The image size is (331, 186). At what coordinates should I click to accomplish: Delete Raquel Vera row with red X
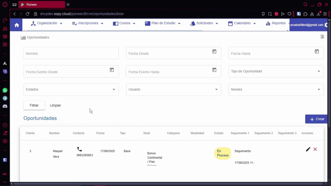(315, 149)
